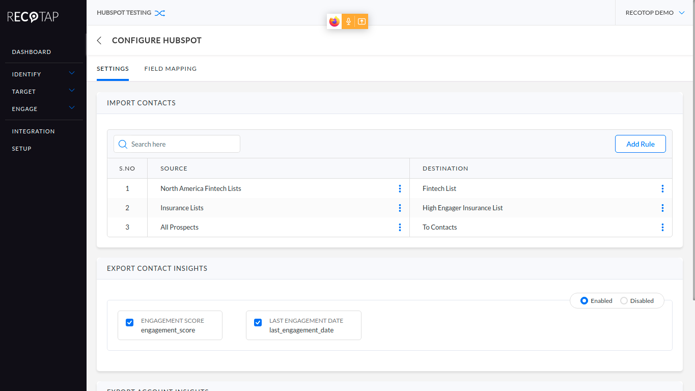The image size is (695, 391).
Task: Open the Recotop Demo account dropdown
Action: click(x=654, y=12)
